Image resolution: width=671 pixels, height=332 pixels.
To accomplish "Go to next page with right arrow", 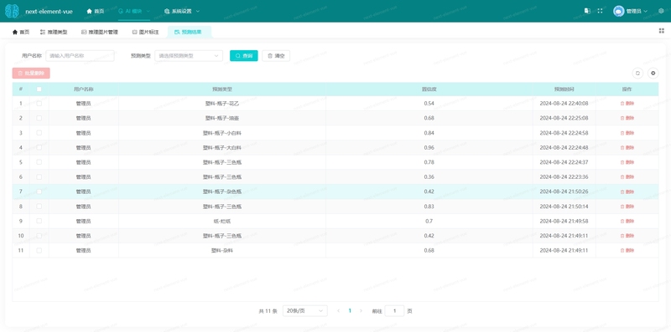I will (361, 310).
